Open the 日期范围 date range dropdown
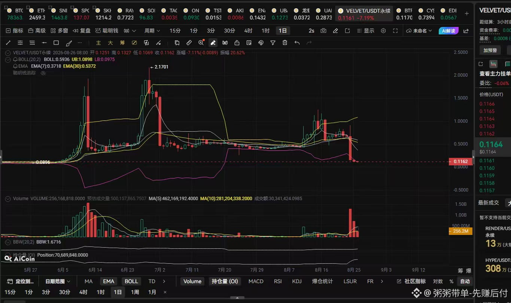 (x=58, y=281)
